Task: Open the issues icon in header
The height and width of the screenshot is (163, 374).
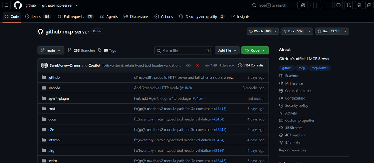Action: pos(338,5)
